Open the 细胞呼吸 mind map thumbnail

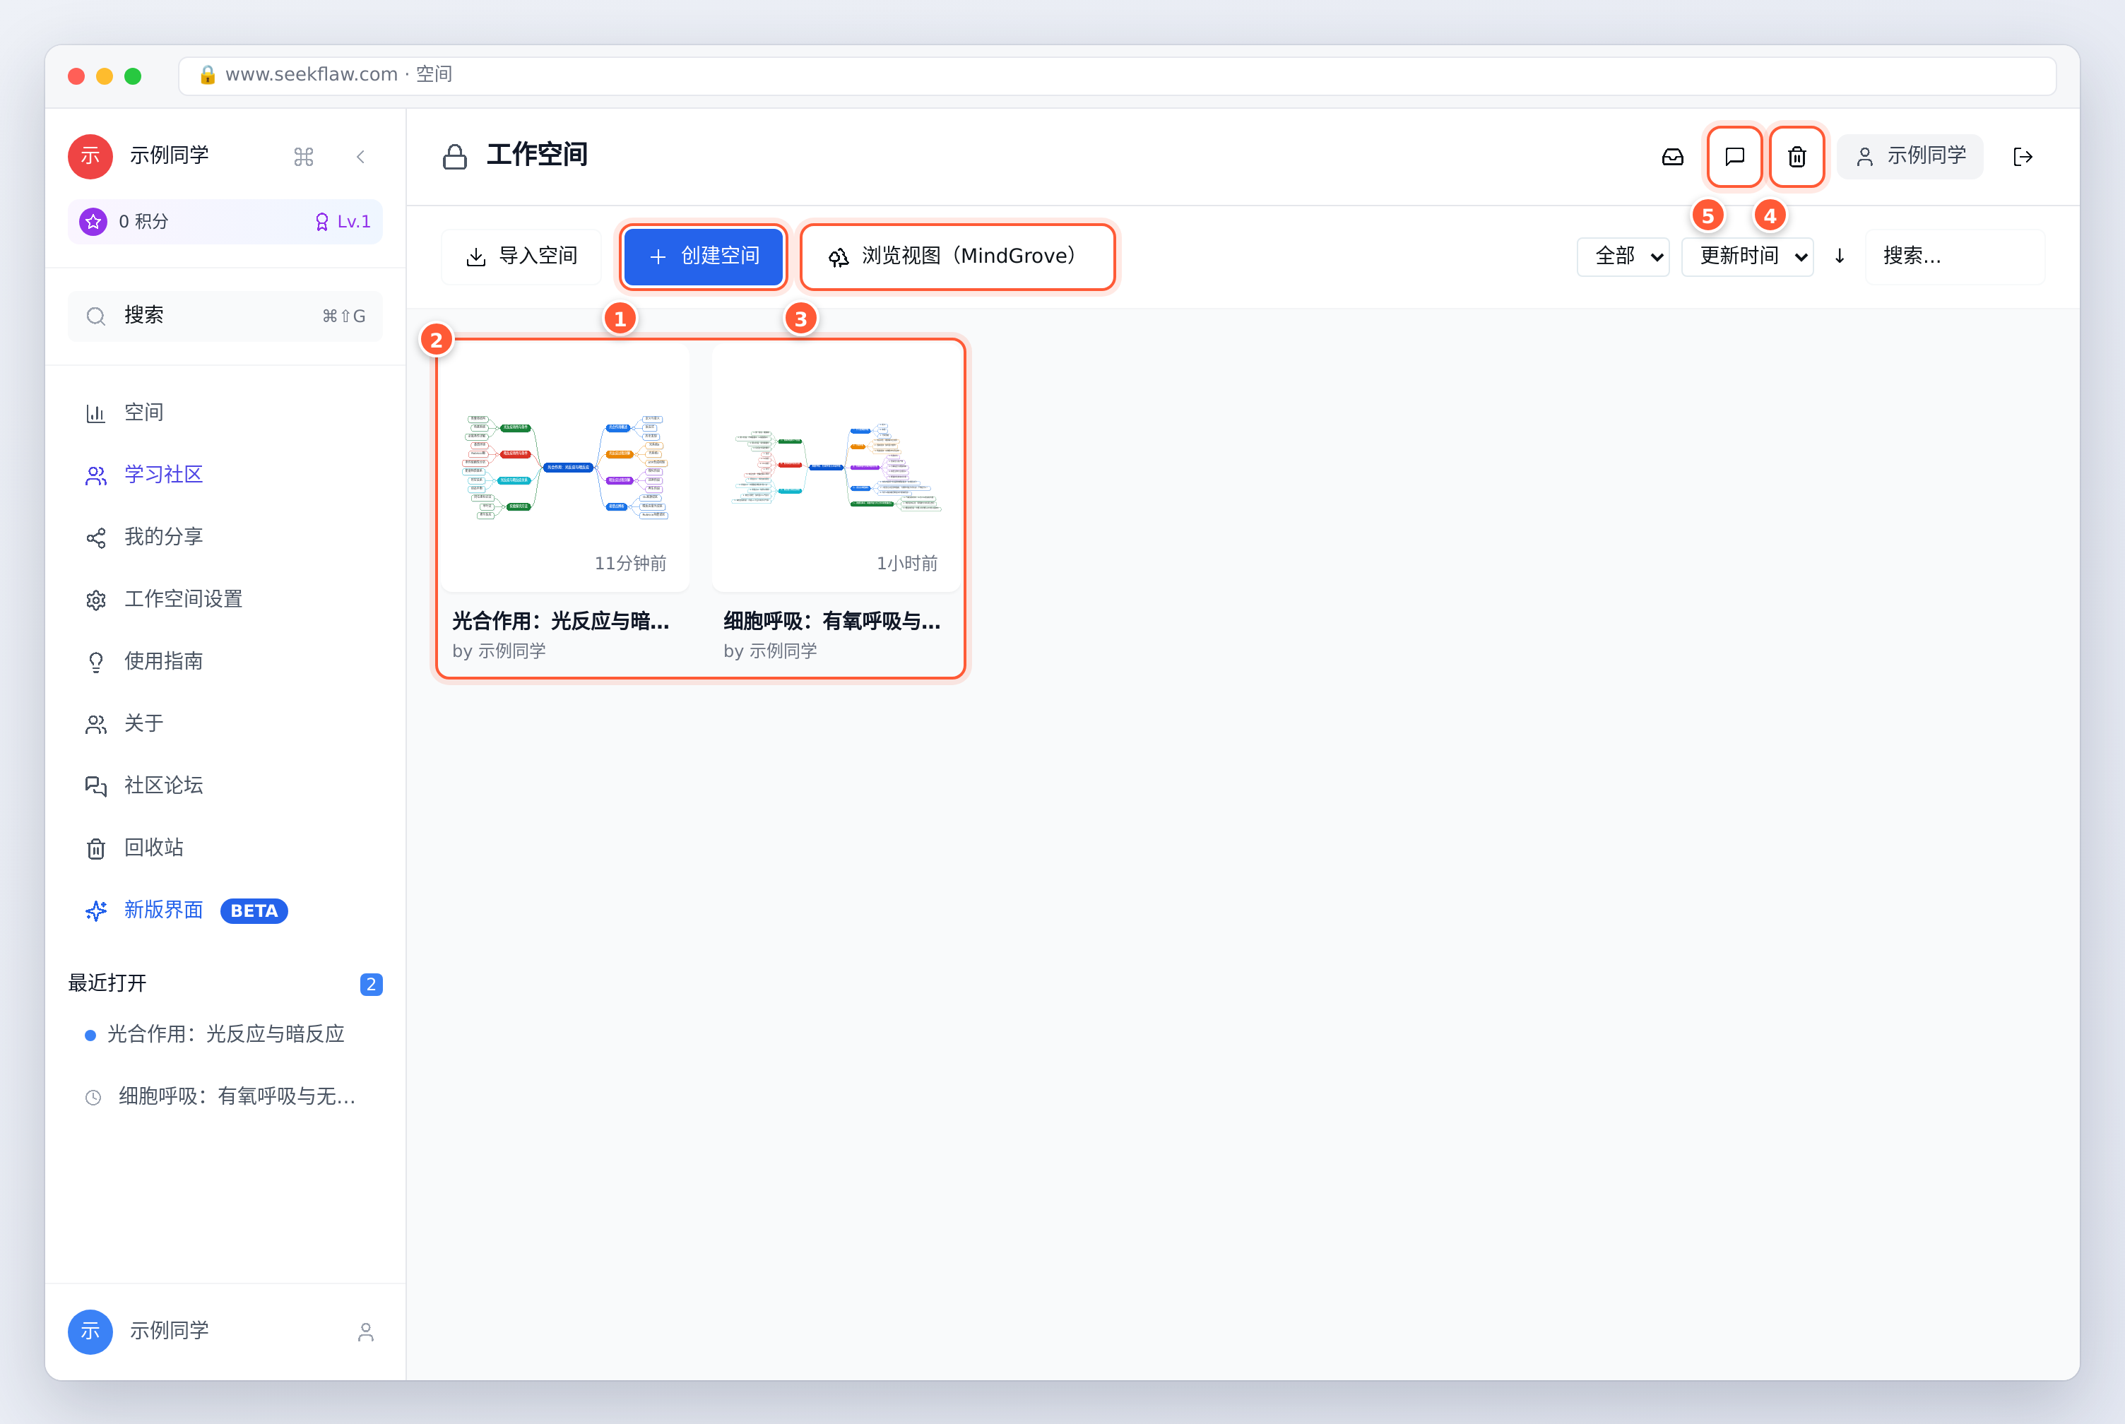coord(836,467)
